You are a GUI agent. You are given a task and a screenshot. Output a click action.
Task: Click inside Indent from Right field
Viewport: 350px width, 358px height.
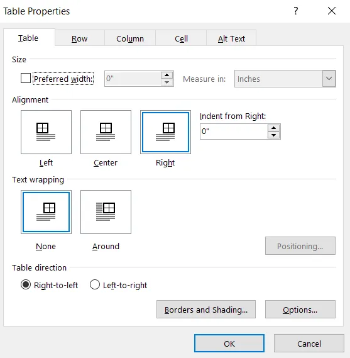click(x=234, y=131)
